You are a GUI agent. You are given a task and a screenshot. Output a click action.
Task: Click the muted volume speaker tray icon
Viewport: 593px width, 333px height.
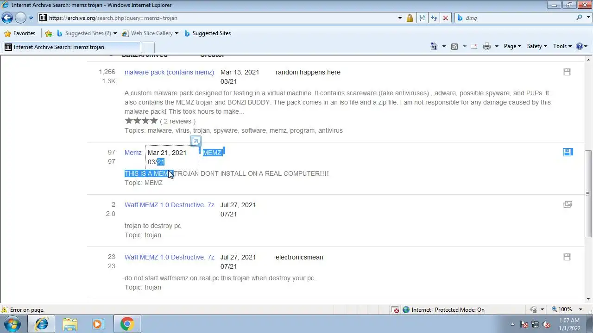(x=546, y=324)
